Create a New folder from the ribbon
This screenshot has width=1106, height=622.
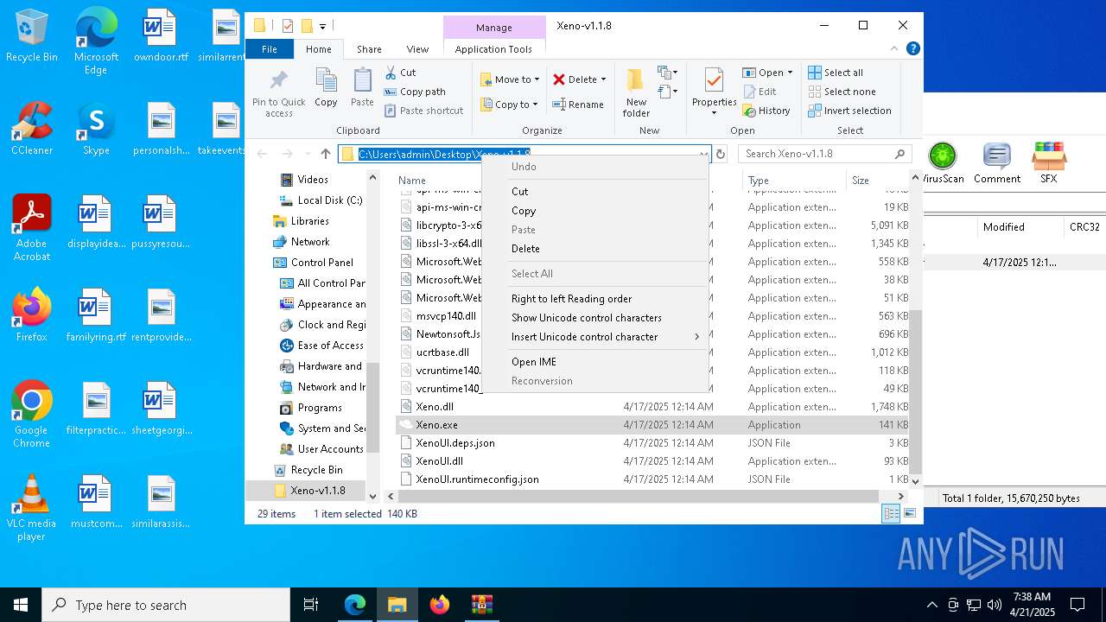[636, 93]
